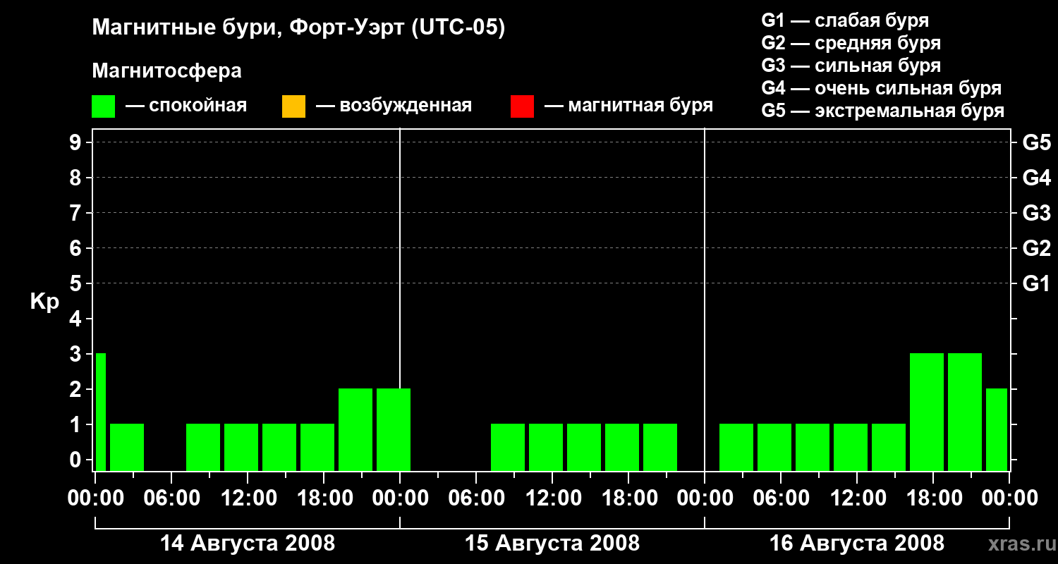This screenshot has height=564, width=1058.
Task: Click the G3 tick label on right axis
Action: [1036, 214]
